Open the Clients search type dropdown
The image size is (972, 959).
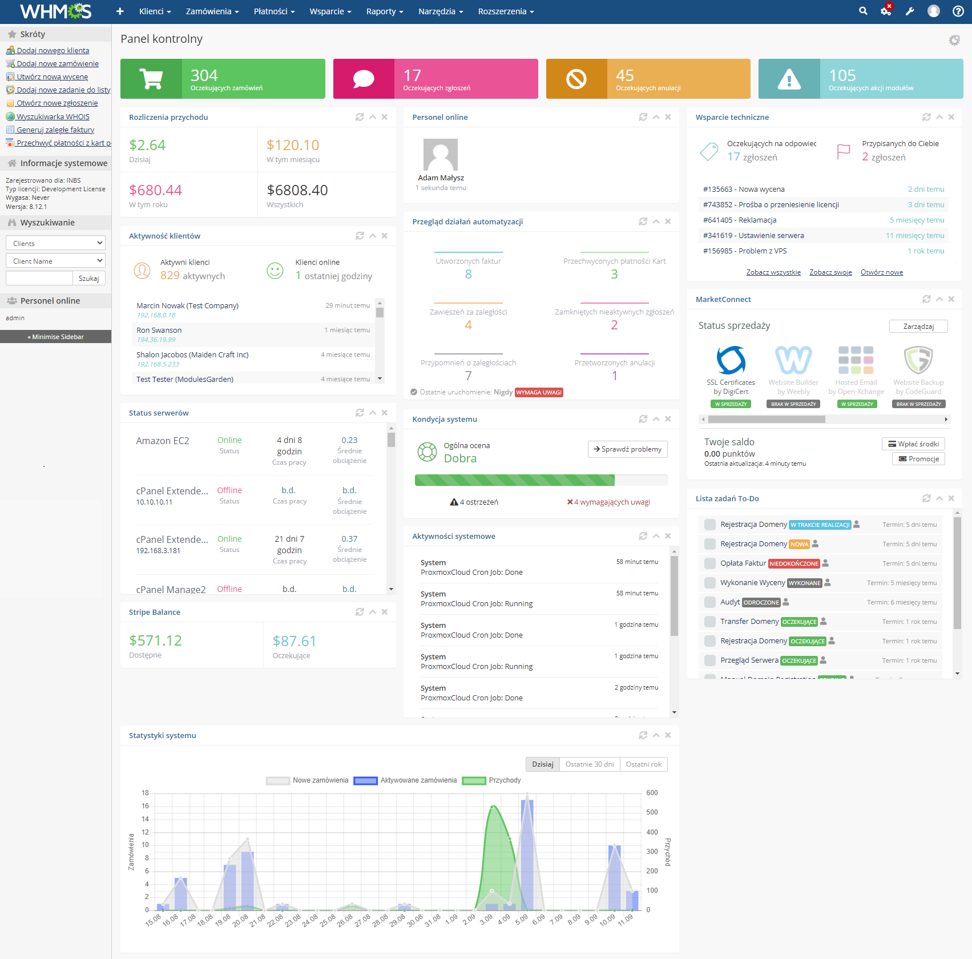pos(55,243)
